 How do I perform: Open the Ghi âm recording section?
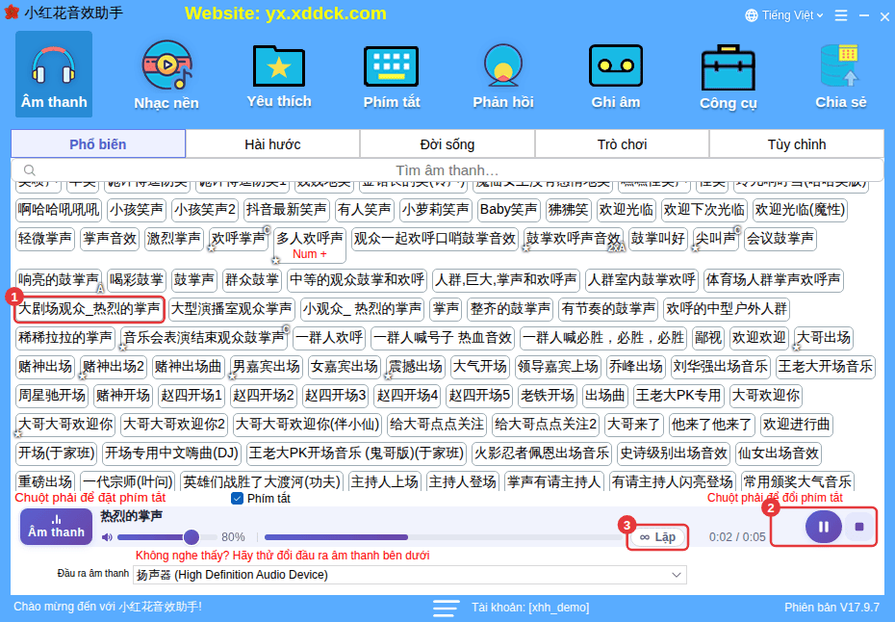[615, 74]
